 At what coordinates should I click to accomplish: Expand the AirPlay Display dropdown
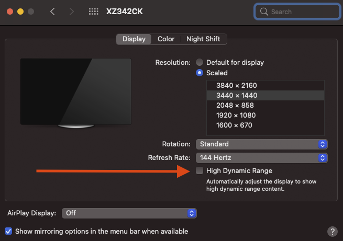pyautogui.click(x=129, y=213)
